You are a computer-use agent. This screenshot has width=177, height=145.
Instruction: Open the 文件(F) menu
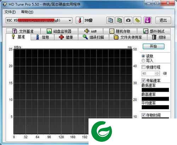tap(10, 12)
